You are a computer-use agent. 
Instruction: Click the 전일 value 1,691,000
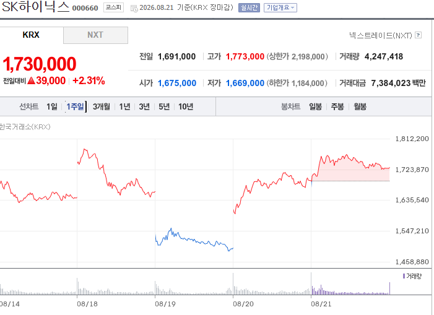176,57
